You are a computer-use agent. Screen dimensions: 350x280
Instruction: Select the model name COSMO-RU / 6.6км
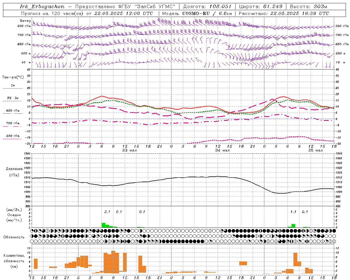tap(207, 13)
